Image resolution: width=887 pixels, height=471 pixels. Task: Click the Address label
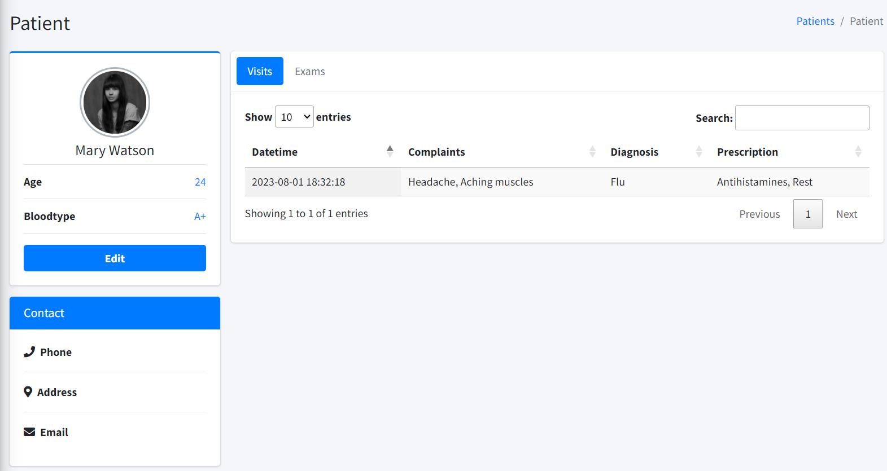57,392
